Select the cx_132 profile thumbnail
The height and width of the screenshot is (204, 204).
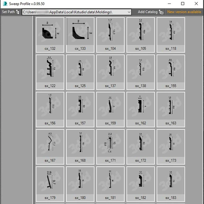pyautogui.click(x=50, y=35)
